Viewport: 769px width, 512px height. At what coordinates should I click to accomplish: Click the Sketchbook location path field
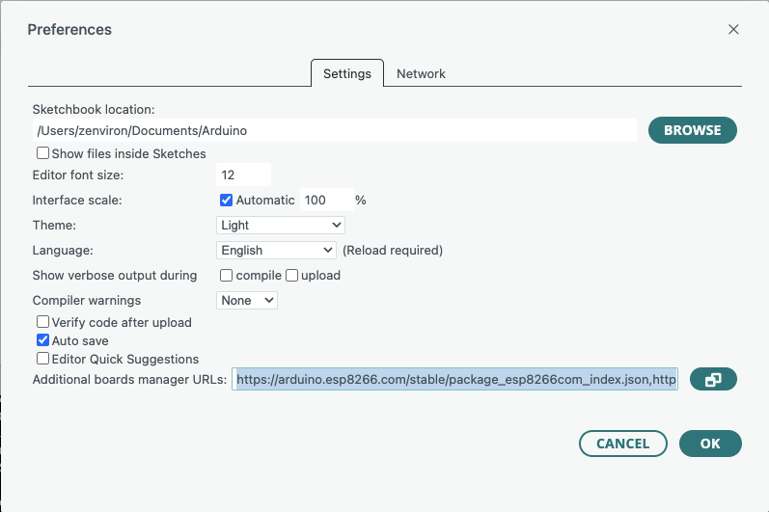point(333,130)
